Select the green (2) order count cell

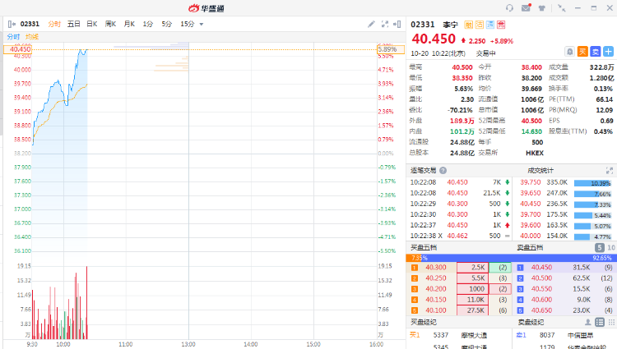(500, 268)
